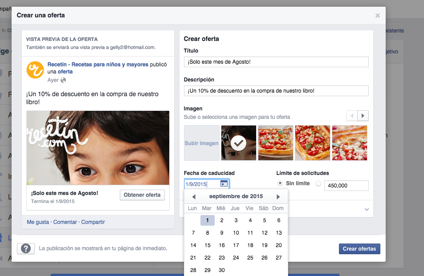Viewport: 424px width, 276px height.
Task: Expand the advanced options chevron
Action: (367, 210)
